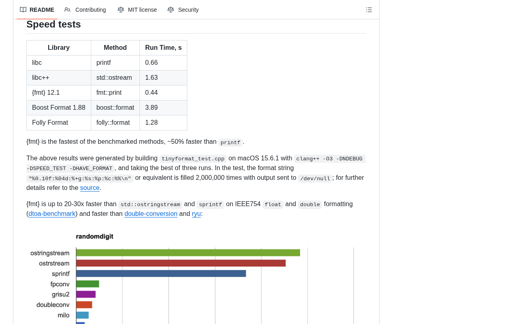The height and width of the screenshot is (324, 519).
Task: Click the Contributing people icon
Action: tap(67, 10)
